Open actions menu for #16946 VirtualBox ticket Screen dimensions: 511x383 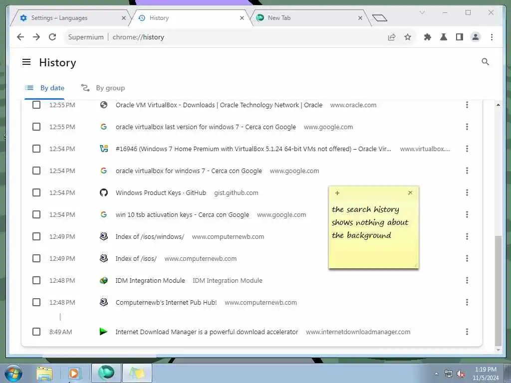coord(467,149)
